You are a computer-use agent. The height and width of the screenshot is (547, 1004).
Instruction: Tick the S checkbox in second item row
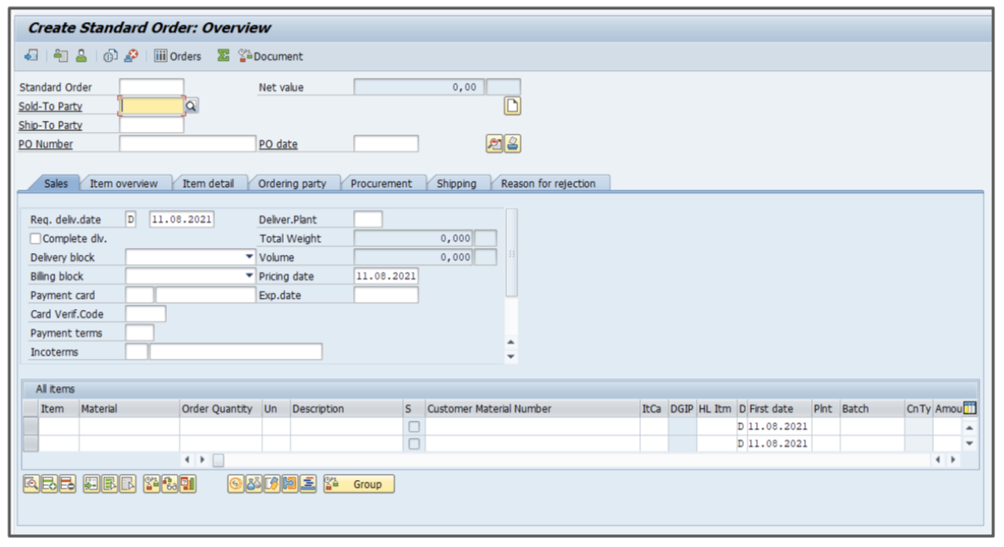pyautogui.click(x=414, y=444)
